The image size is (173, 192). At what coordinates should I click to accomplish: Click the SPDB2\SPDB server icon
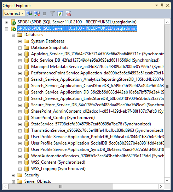click(13, 28)
